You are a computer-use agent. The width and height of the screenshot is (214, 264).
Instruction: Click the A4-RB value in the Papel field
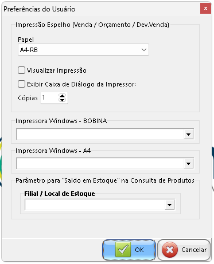29,50
